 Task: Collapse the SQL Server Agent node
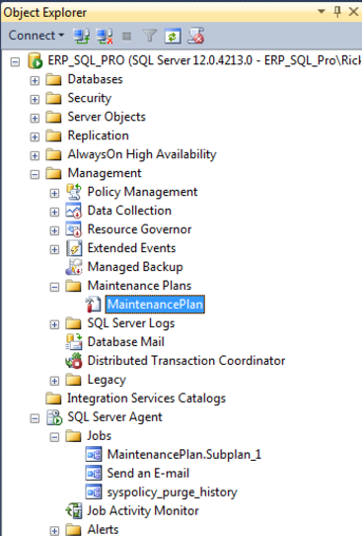pyautogui.click(x=35, y=418)
